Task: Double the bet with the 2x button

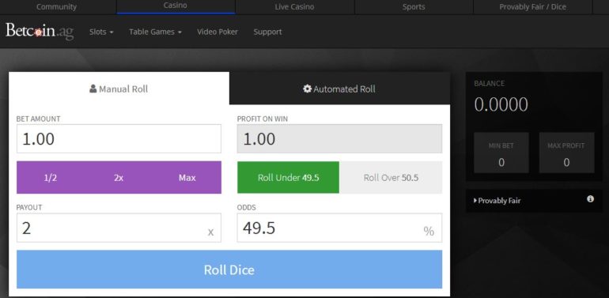Action: [x=119, y=178]
